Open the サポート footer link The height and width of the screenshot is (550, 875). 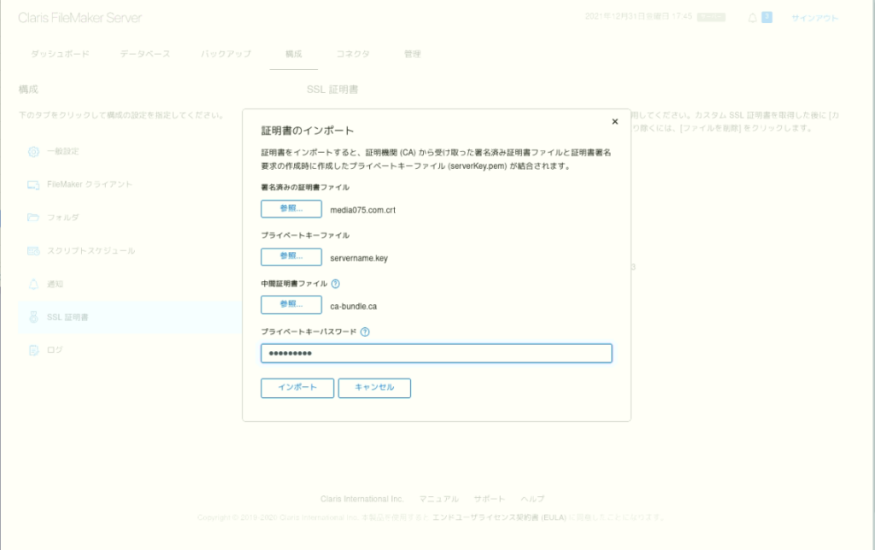[490, 499]
